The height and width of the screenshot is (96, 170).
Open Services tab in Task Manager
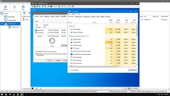(x=108, y=17)
